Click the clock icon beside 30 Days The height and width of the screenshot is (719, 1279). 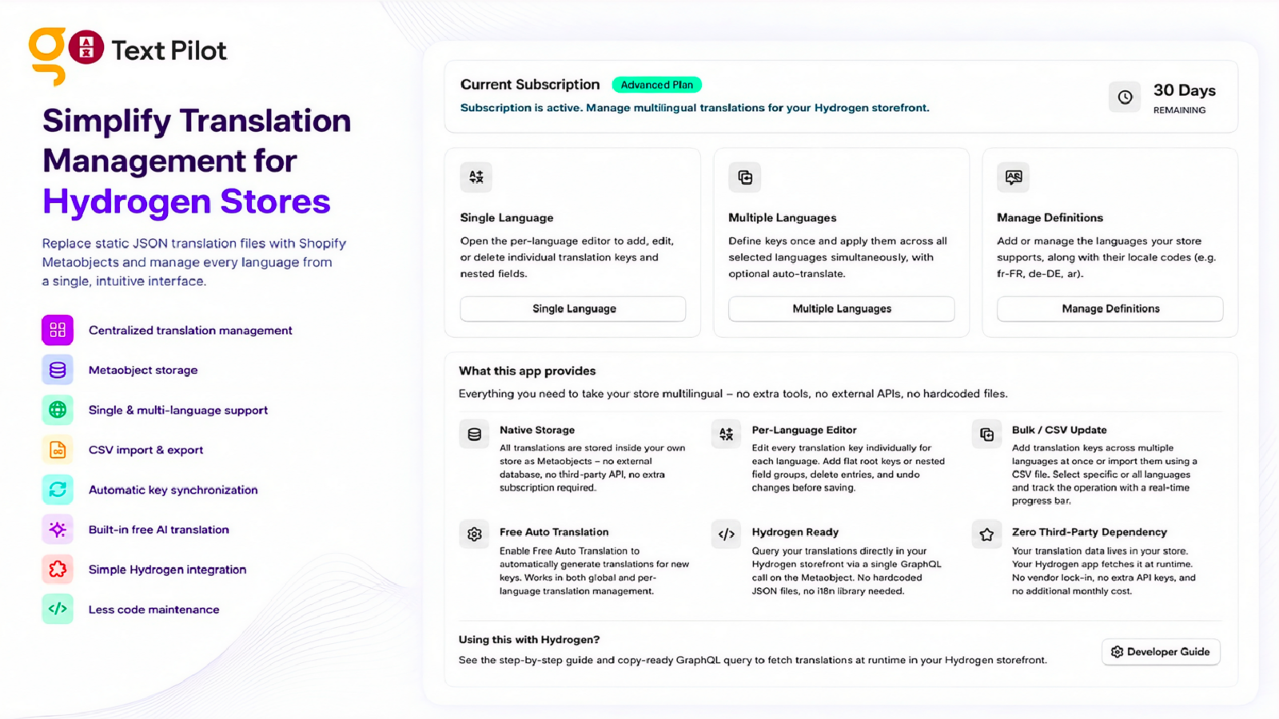pyautogui.click(x=1125, y=97)
